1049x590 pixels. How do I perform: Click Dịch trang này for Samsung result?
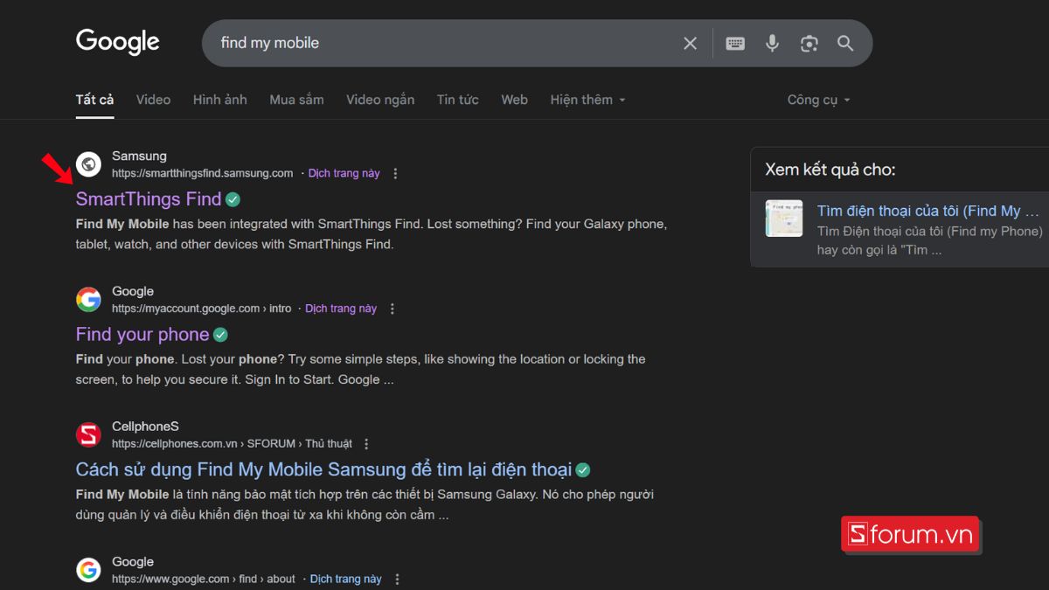tap(344, 173)
